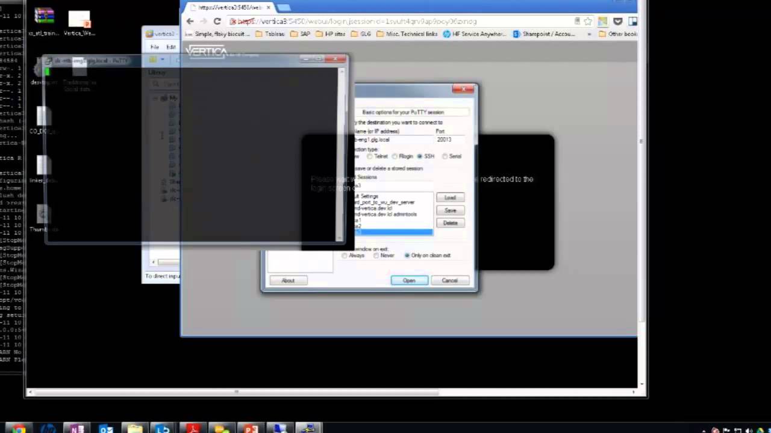
Task: Open OneNote from taskbar
Action: (76, 429)
